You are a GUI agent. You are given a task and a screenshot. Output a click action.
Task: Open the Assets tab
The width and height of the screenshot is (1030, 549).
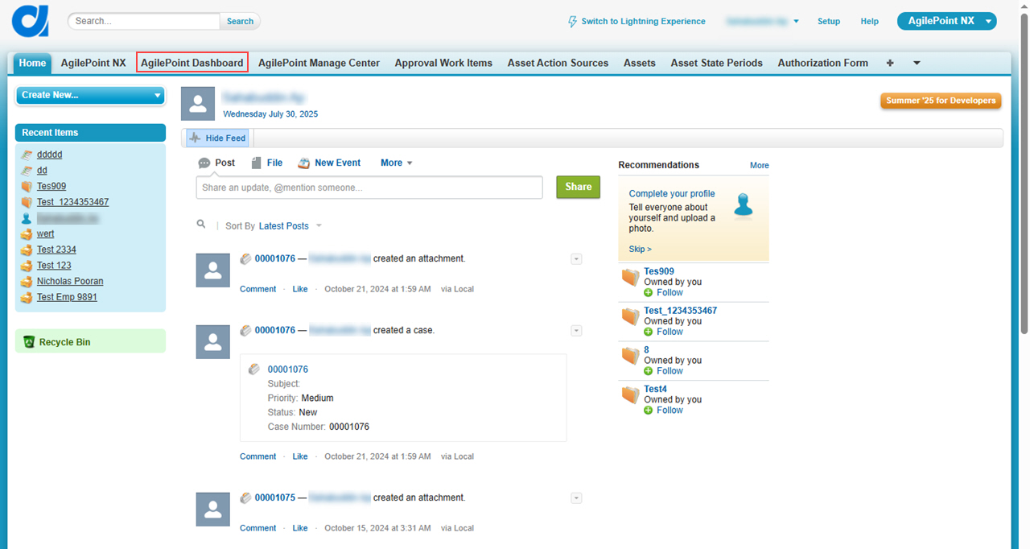(x=640, y=63)
